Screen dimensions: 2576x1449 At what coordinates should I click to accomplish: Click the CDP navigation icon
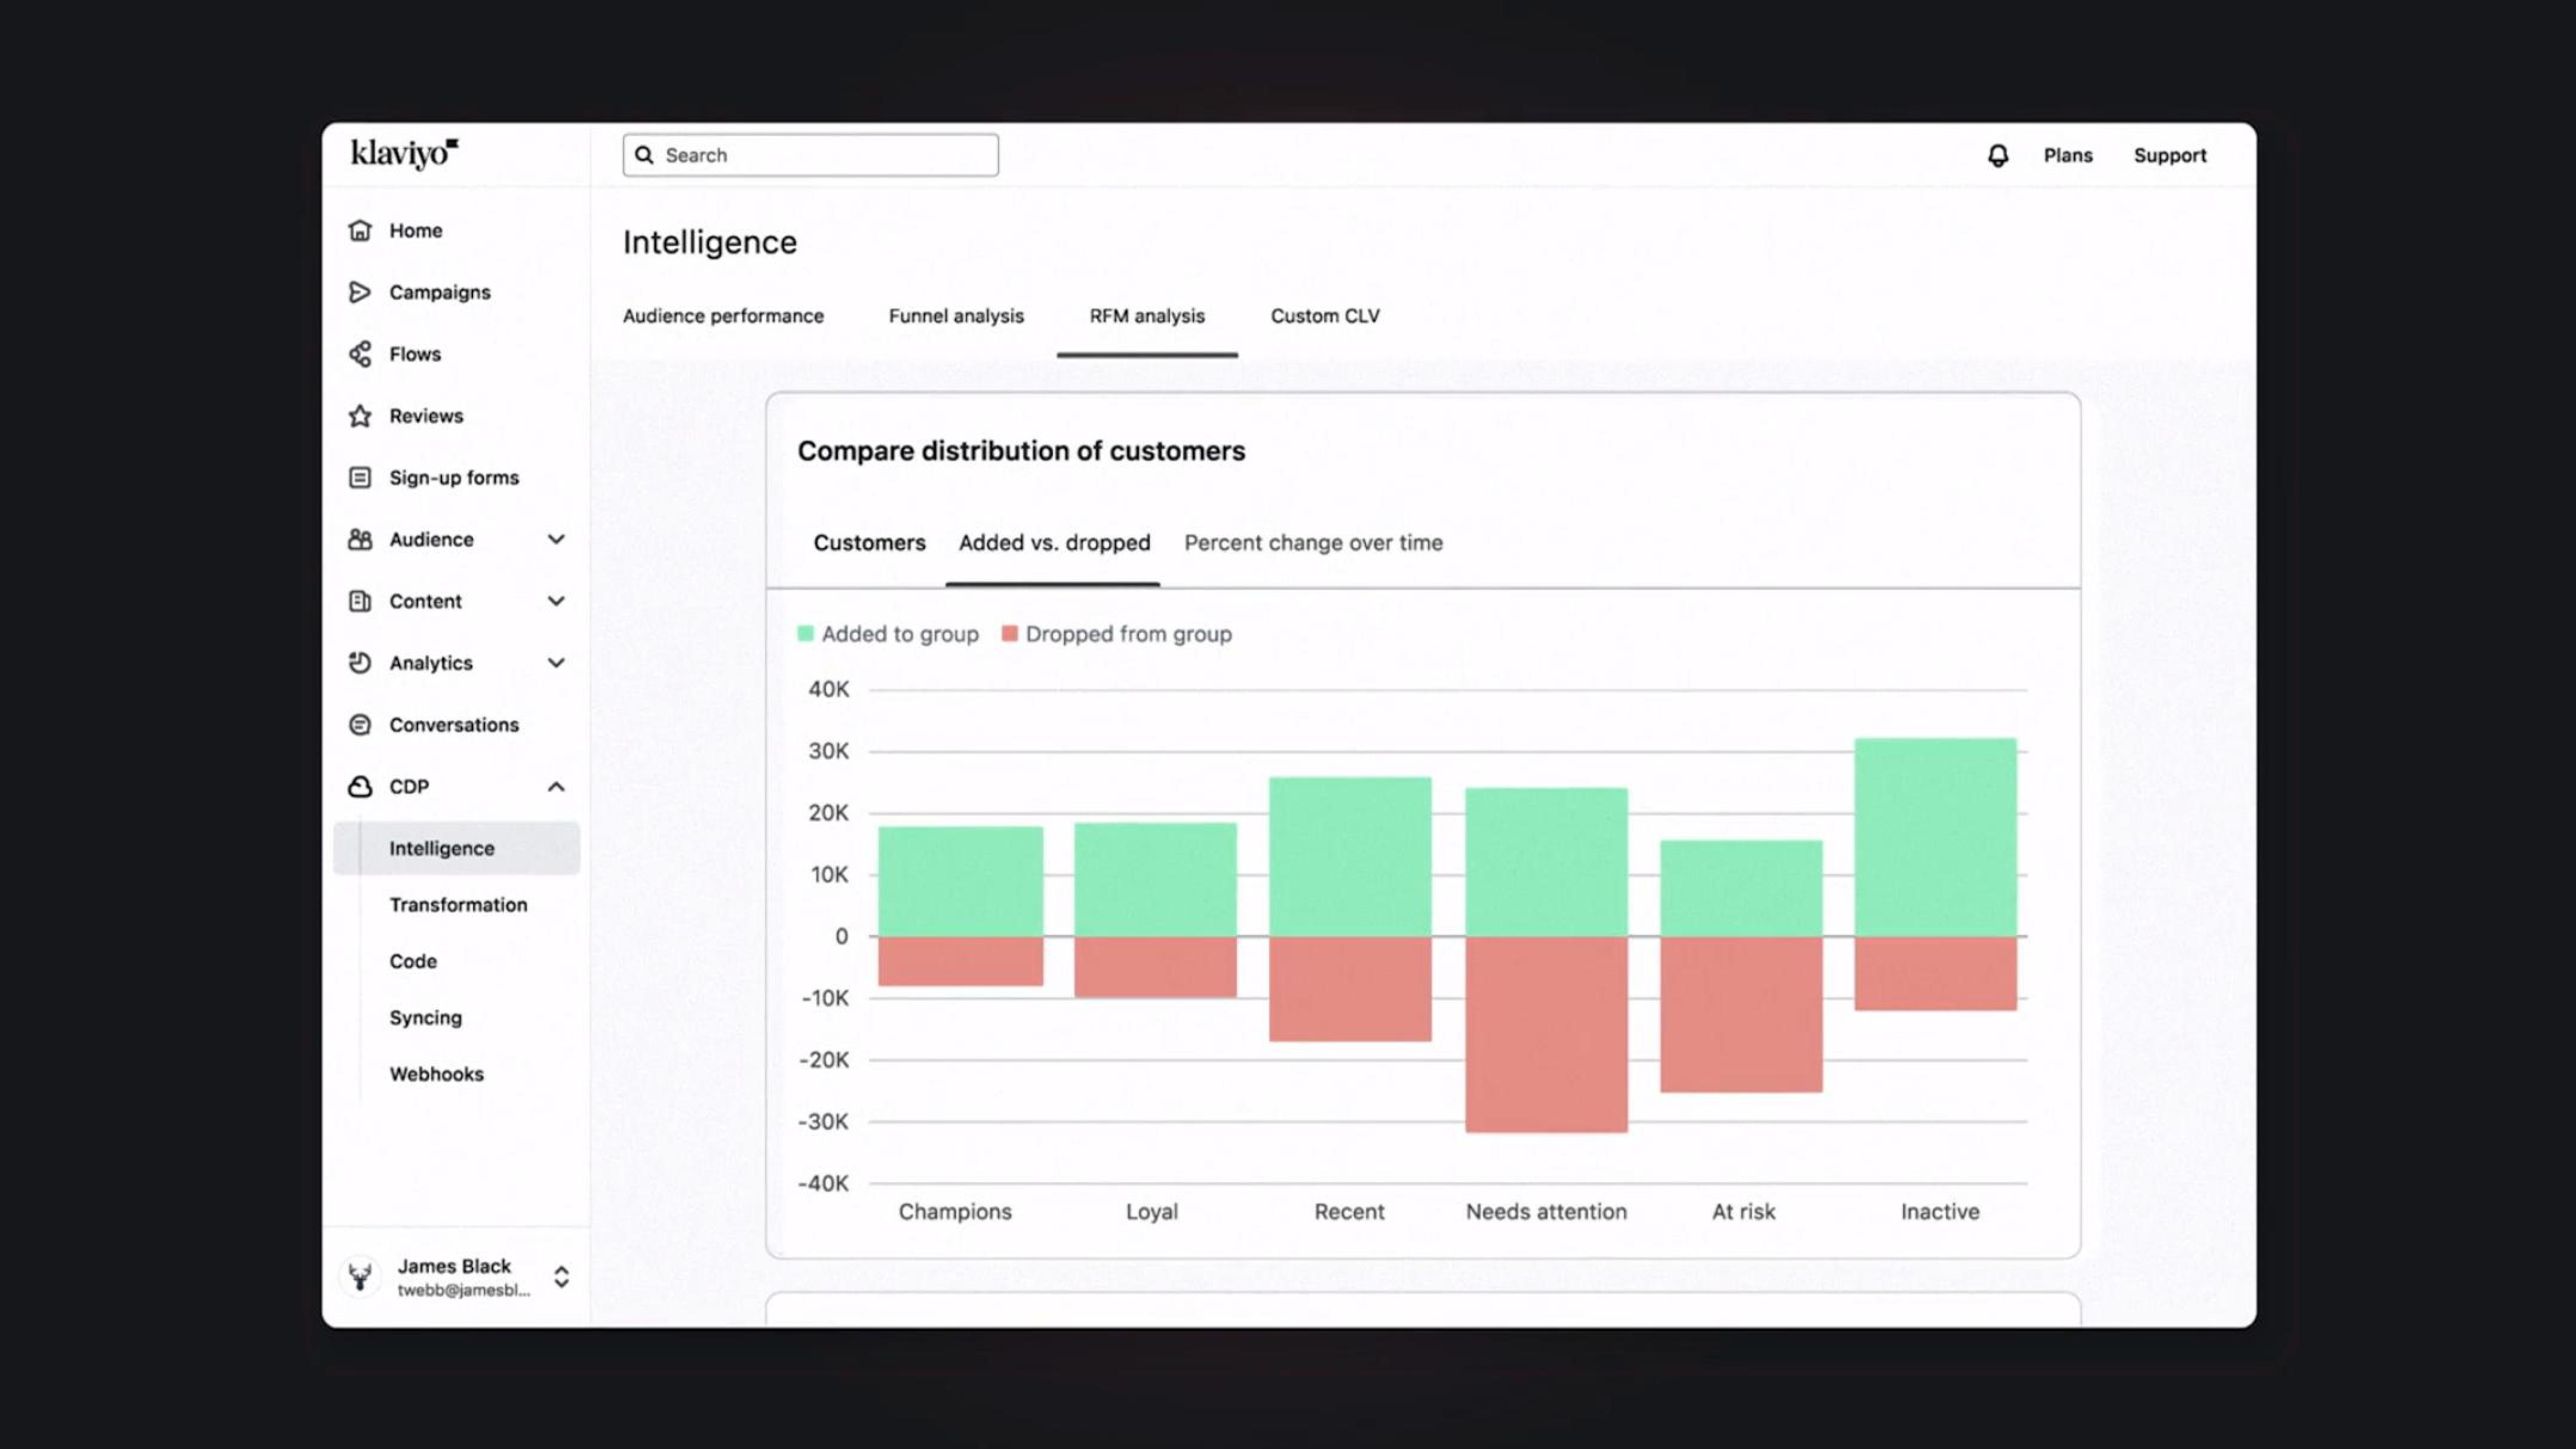[x=361, y=786]
